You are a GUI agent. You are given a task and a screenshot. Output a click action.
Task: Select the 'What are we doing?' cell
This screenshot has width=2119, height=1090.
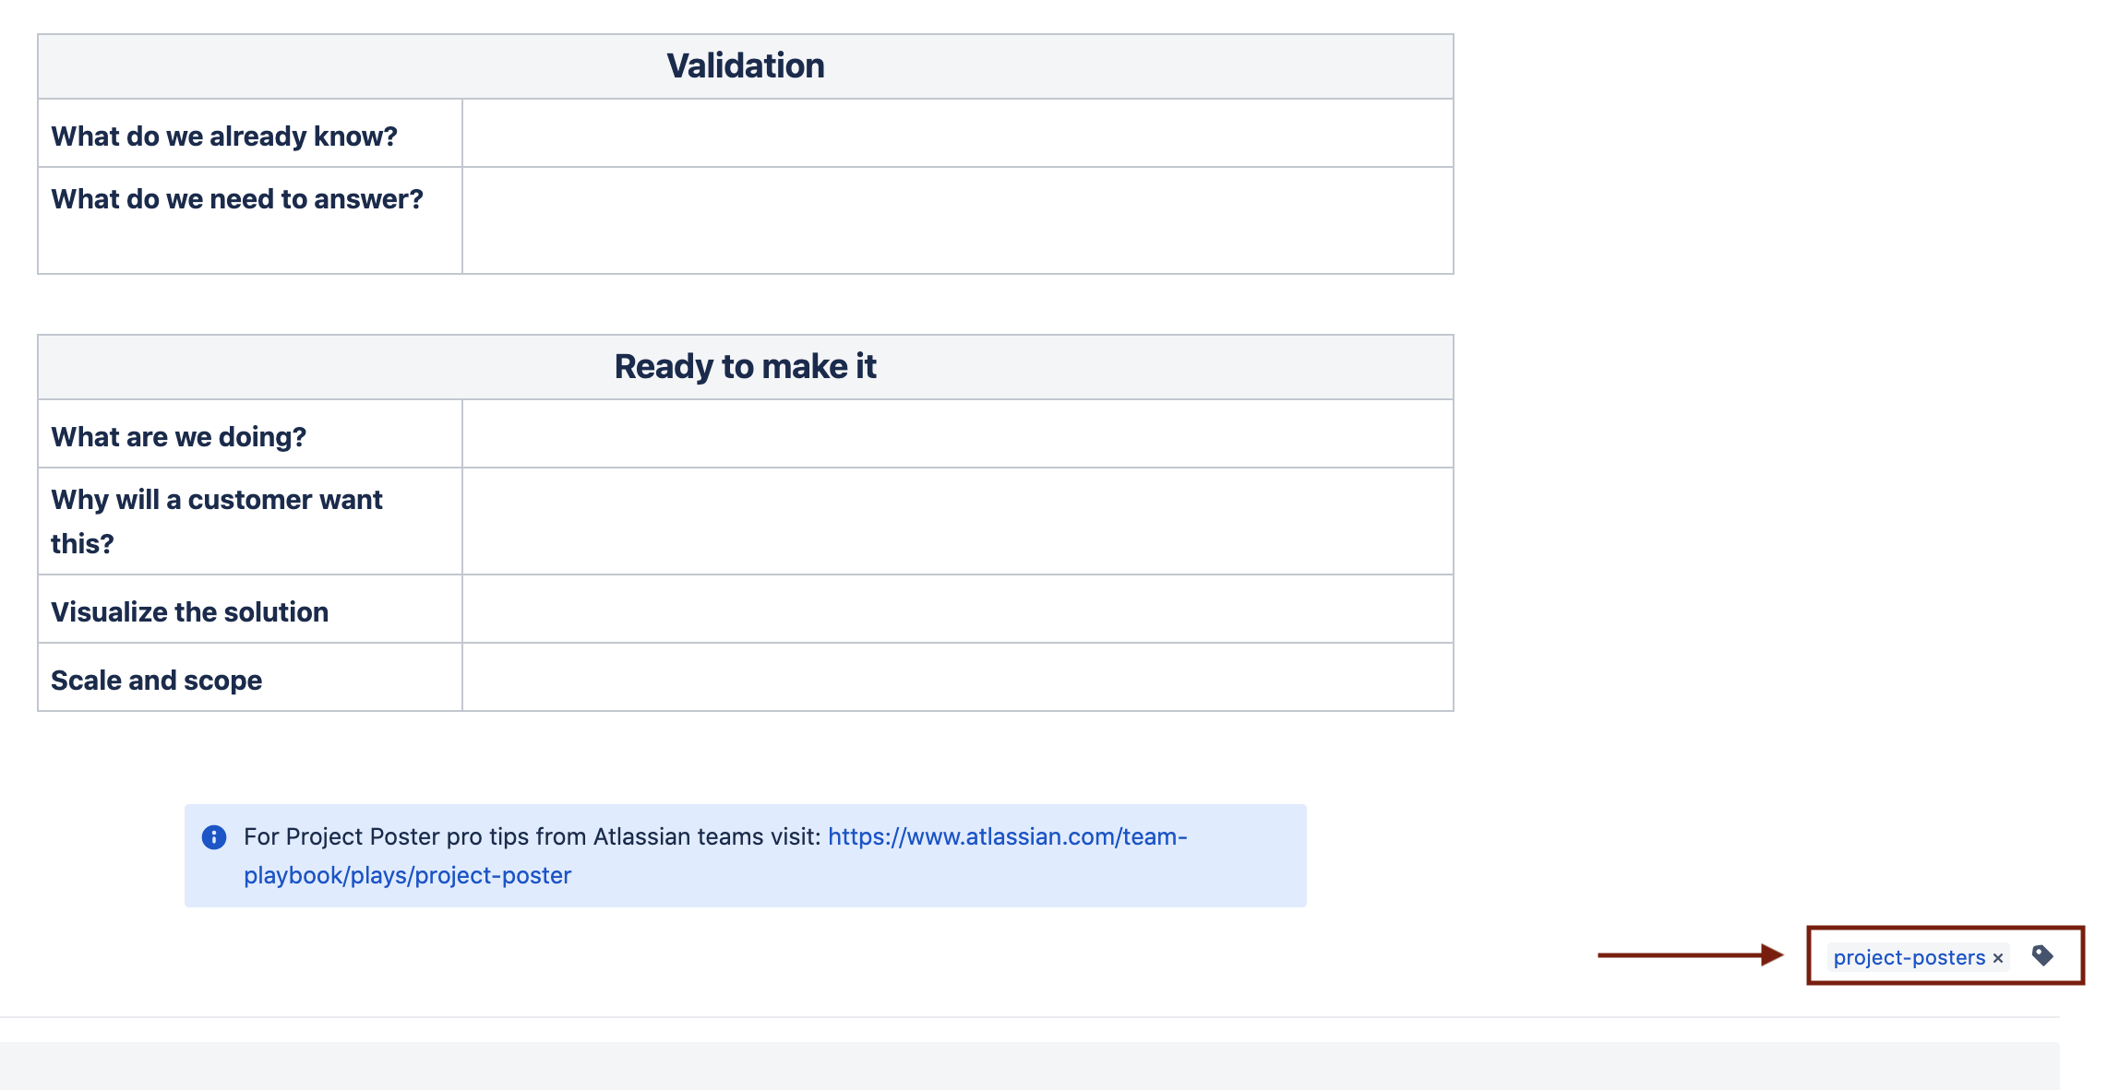pos(178,436)
